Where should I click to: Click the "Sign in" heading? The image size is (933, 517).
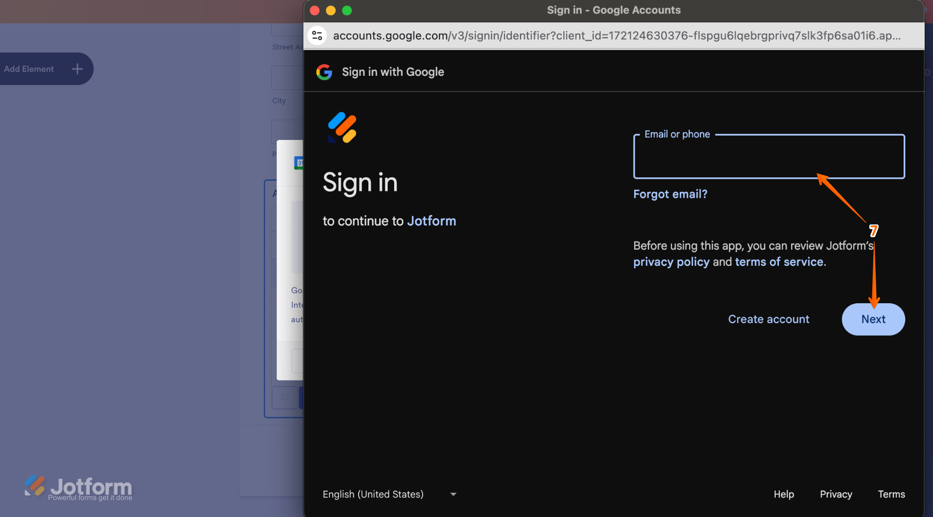pos(360,183)
